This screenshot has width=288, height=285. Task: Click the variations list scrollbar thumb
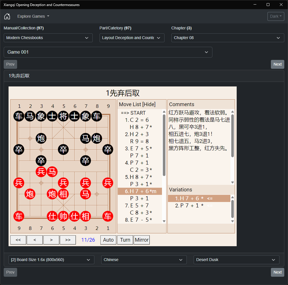[232, 209]
